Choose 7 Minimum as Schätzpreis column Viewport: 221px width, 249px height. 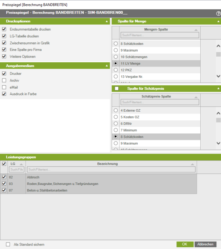pos(115,130)
